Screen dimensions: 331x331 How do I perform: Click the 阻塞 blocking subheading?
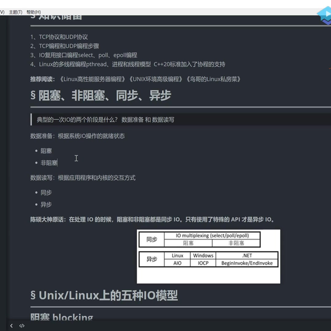[62, 317]
